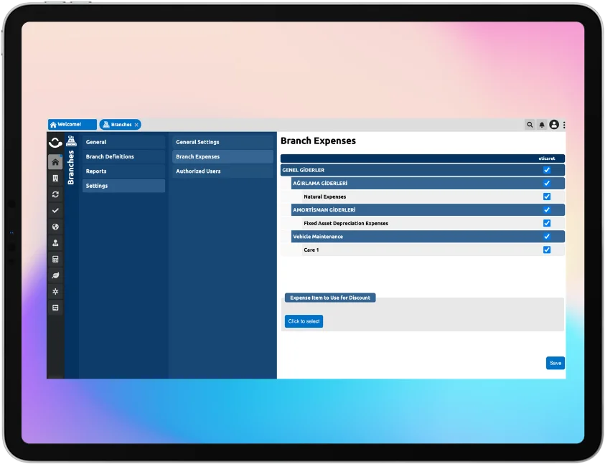Open the three-dot more options menu
This screenshot has width=605, height=464.
564,125
